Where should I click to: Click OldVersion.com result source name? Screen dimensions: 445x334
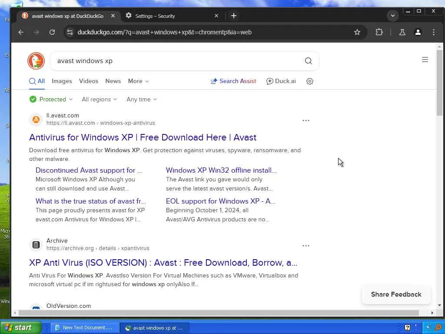pos(69,306)
